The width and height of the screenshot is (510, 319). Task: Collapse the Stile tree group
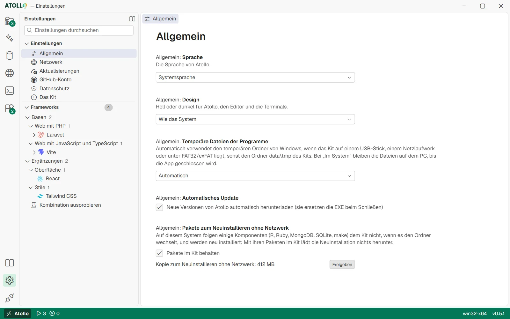(x=31, y=188)
